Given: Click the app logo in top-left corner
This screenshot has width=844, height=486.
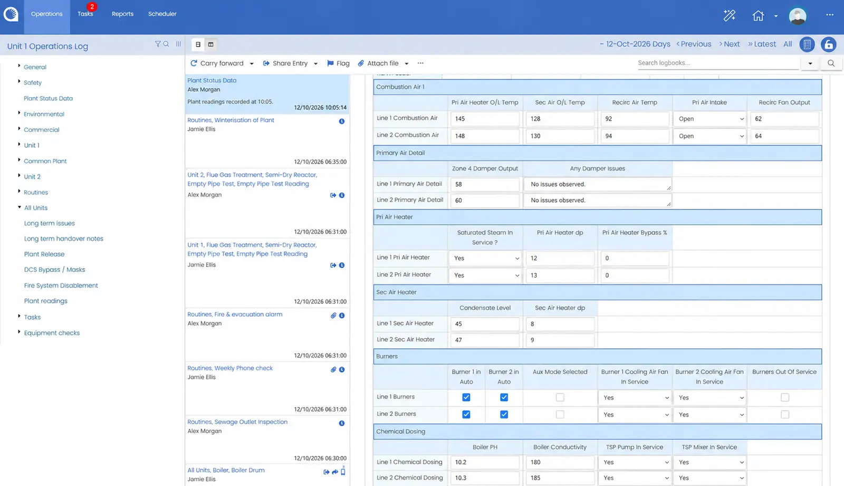Looking at the screenshot, I should 11,14.
